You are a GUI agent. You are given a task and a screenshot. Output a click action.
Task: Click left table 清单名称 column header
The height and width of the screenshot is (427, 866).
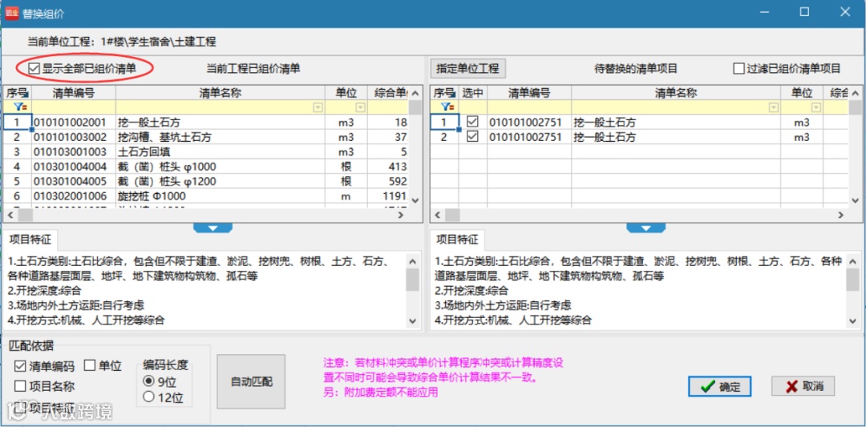pos(221,92)
